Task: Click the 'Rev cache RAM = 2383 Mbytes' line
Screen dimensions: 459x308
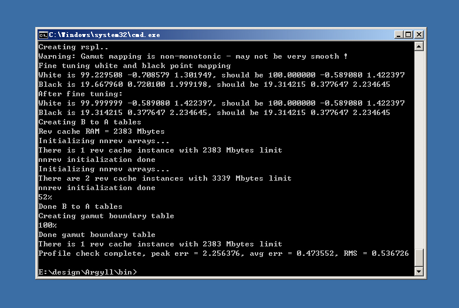Action: pos(102,131)
